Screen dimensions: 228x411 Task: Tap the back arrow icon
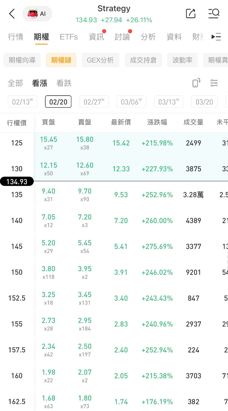[x=12, y=14]
